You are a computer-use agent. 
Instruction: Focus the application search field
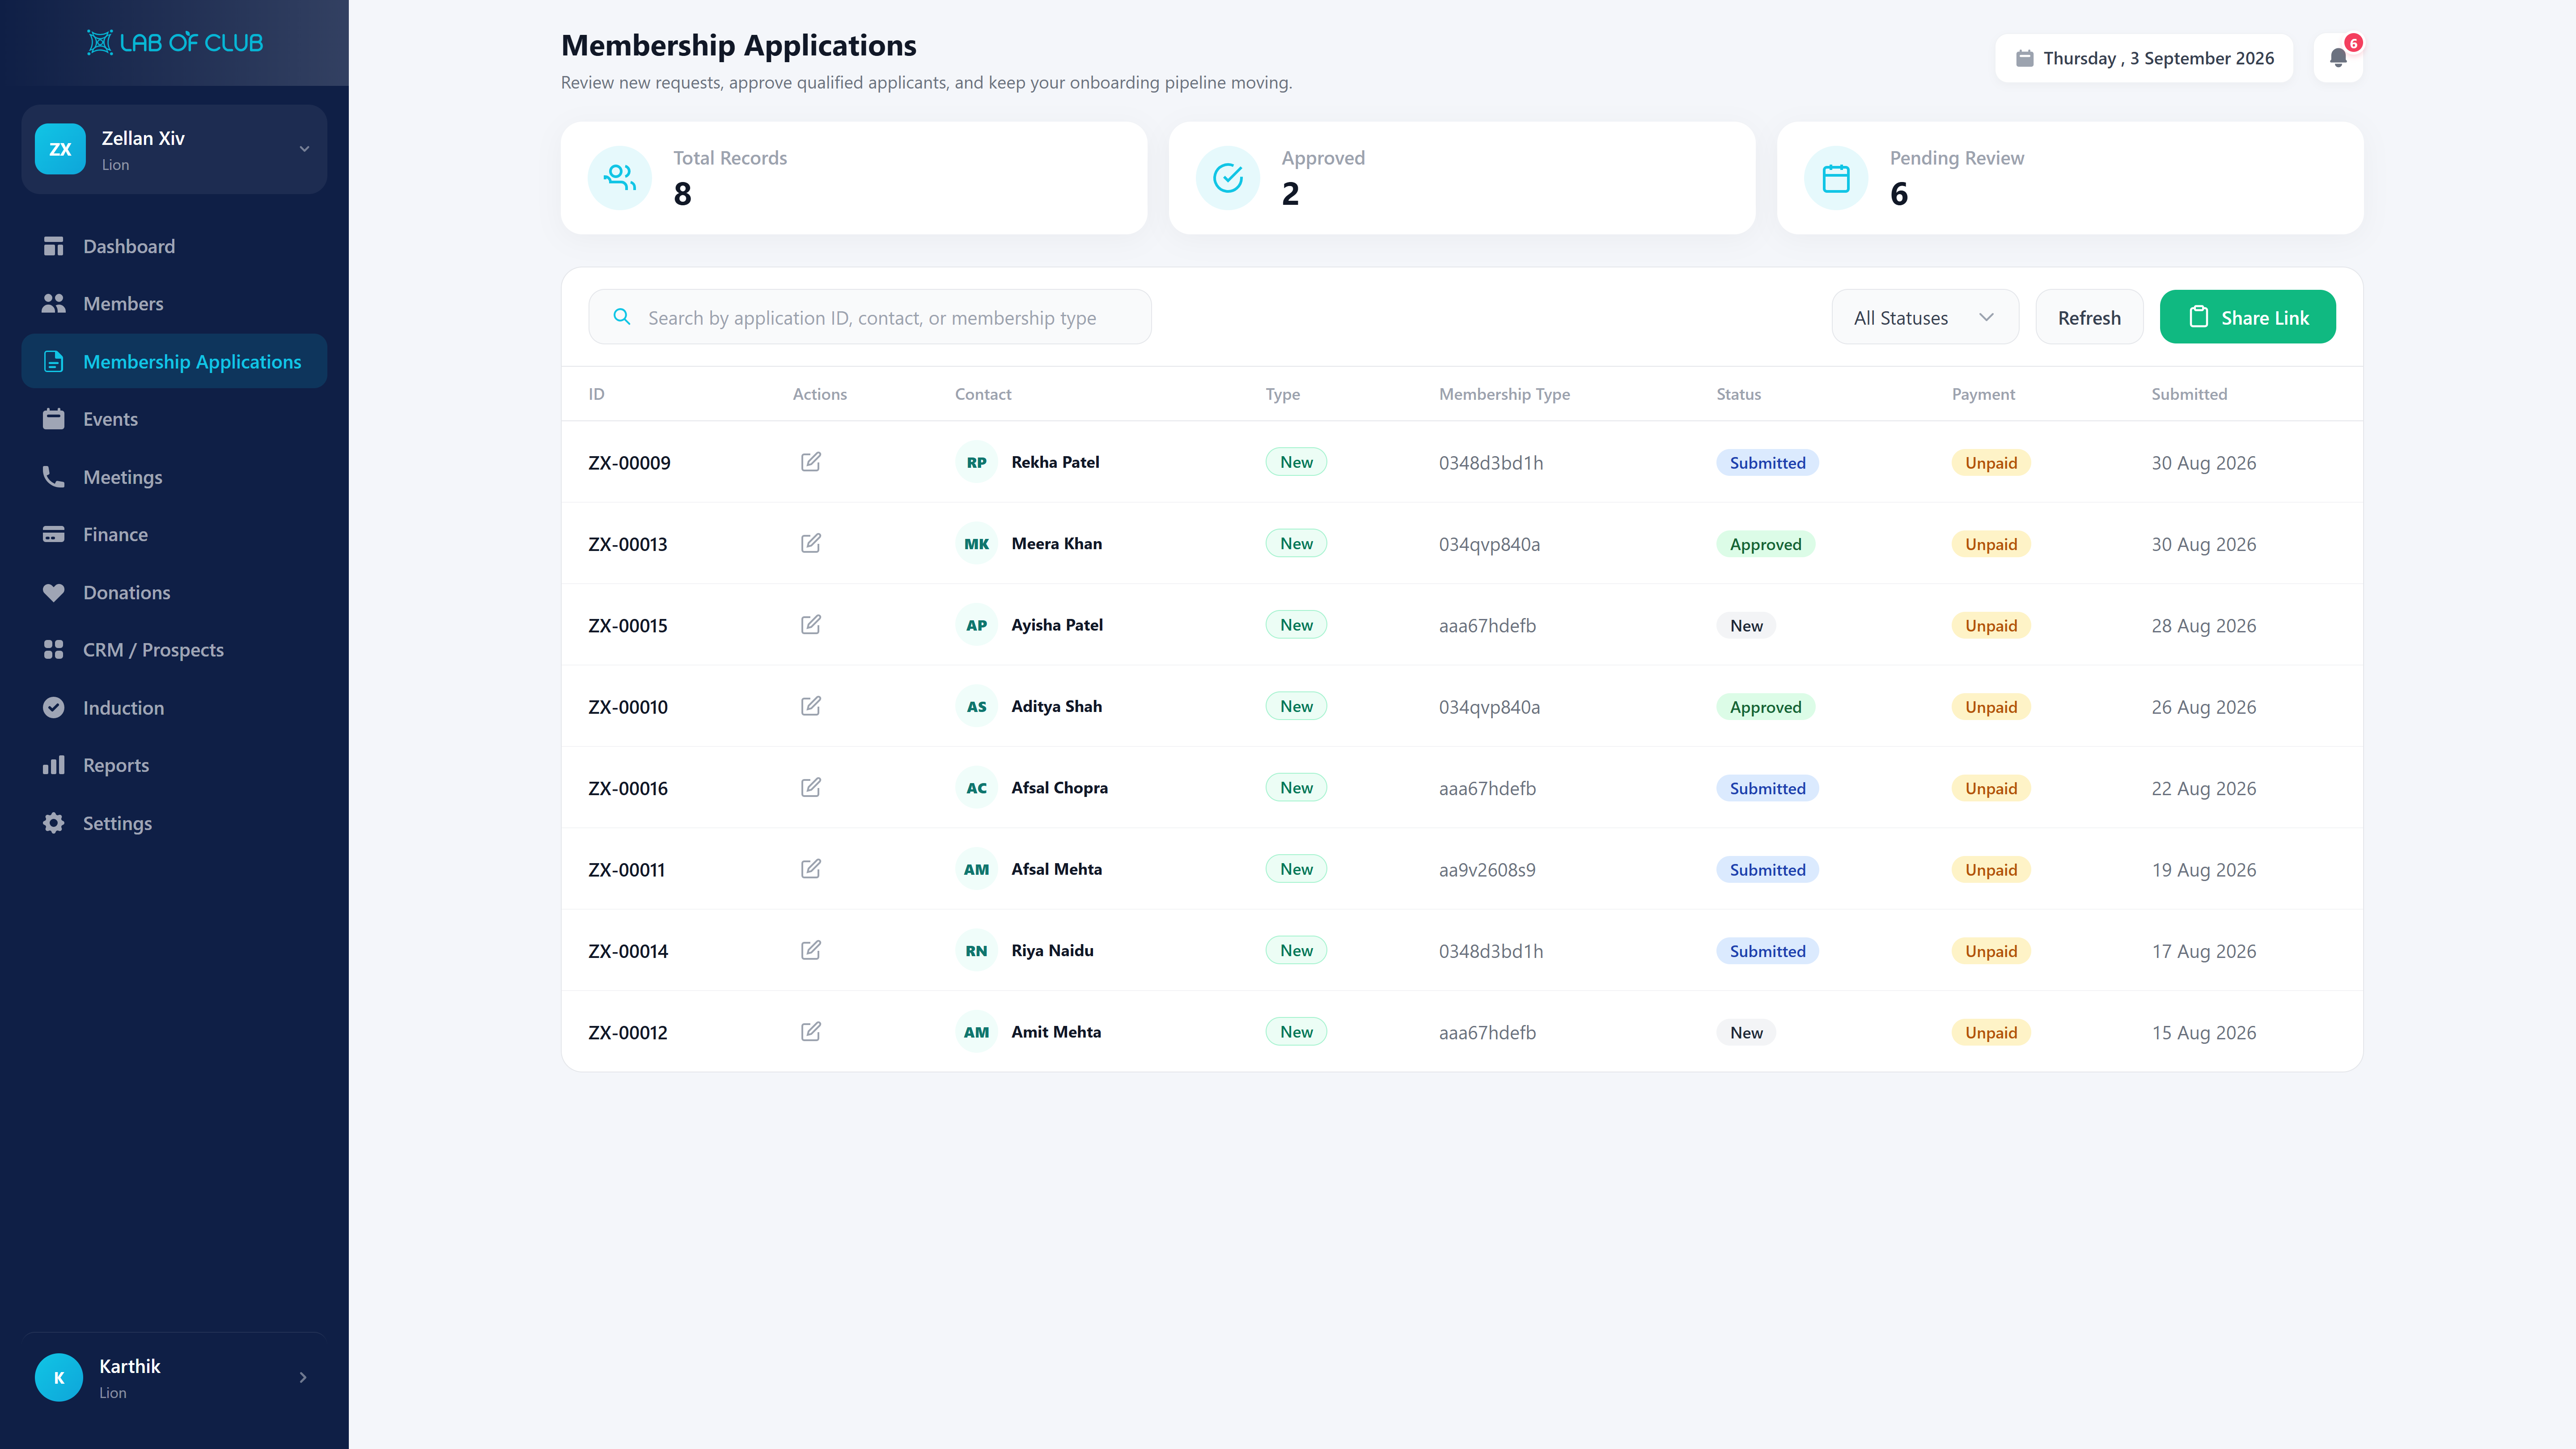click(x=870, y=317)
